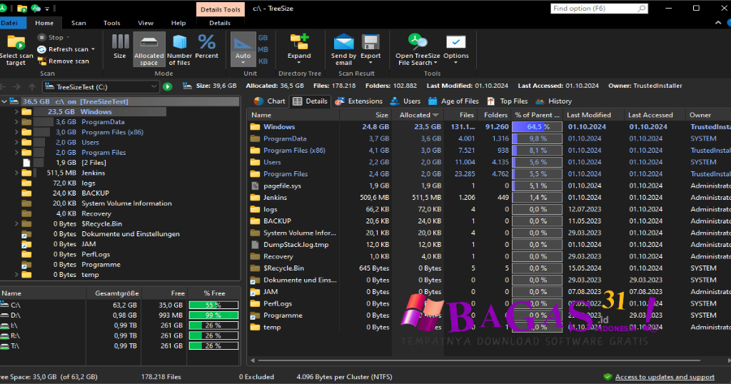731x384 pixels.
Task: Expand the Jenkins tree node
Action: (x=16, y=173)
